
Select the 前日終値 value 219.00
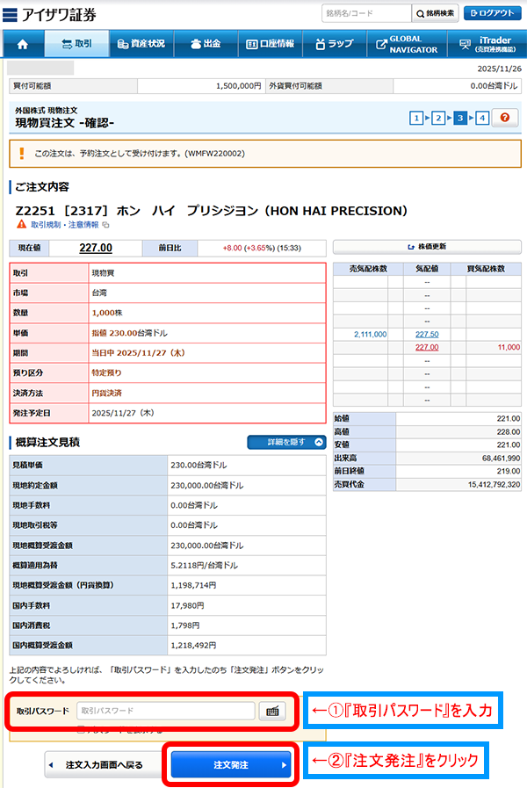[509, 471]
